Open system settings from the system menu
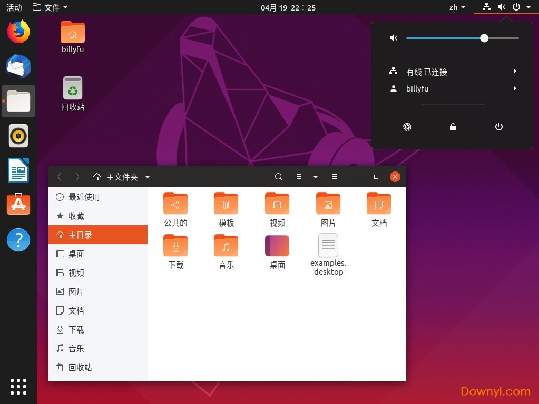Screen dimensions: 539x404 (x=407, y=127)
